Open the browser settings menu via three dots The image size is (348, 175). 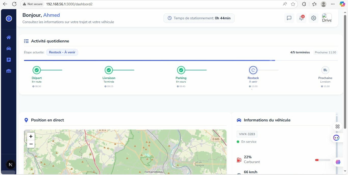click(x=333, y=4)
